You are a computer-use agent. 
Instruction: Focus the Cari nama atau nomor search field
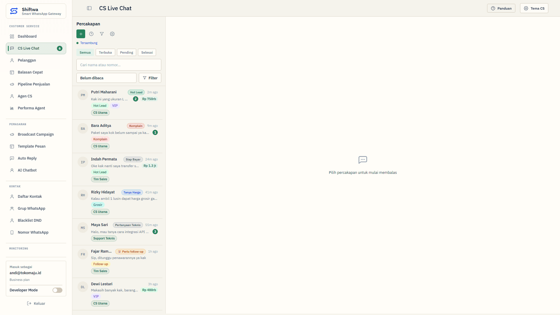pos(119,65)
